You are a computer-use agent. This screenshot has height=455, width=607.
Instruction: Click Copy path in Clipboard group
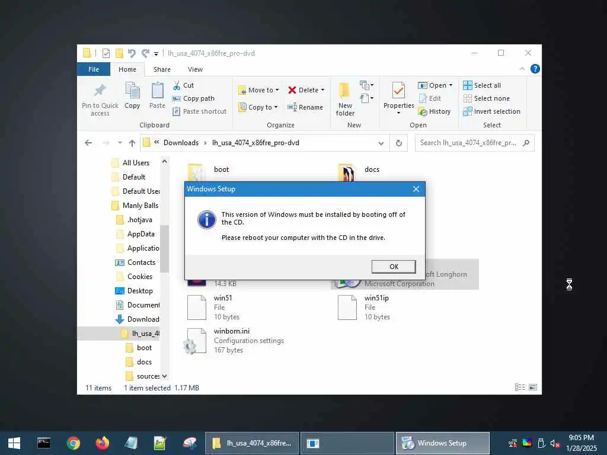tap(194, 98)
